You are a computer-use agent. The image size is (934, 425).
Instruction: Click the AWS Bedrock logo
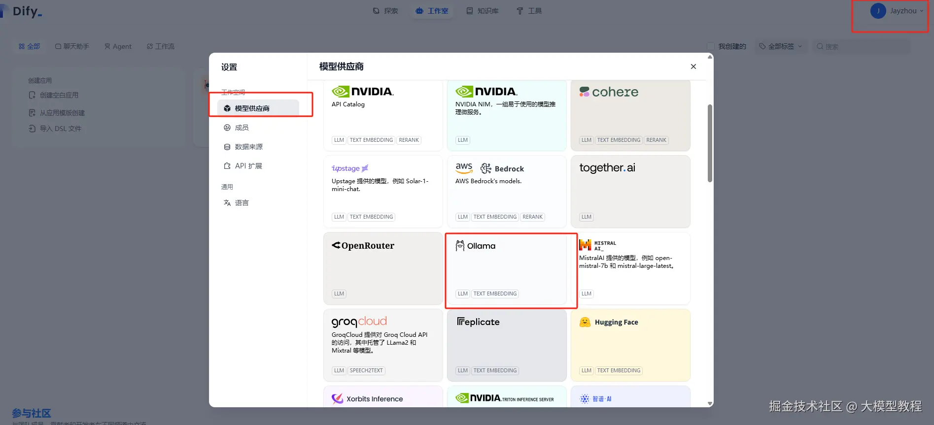coord(489,168)
